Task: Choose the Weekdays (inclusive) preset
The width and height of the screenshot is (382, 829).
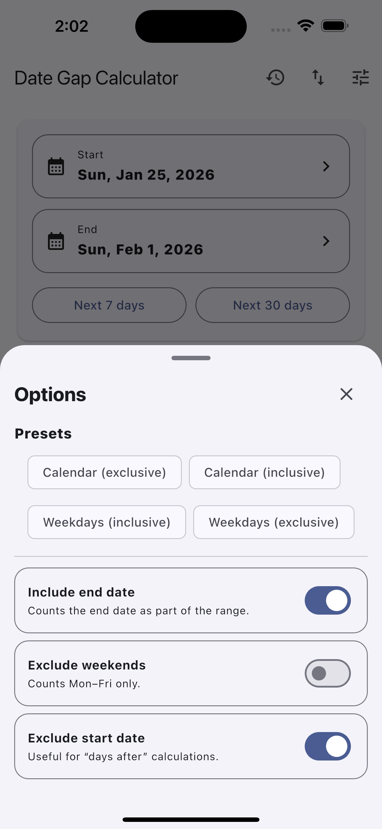Action: click(107, 522)
